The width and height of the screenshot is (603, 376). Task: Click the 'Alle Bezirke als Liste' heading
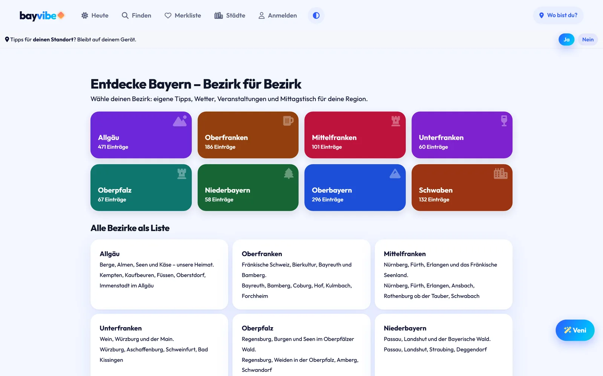(x=130, y=228)
